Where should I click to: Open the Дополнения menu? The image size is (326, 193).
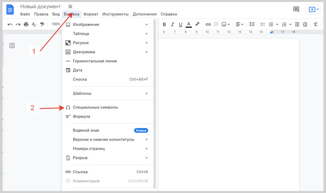[x=145, y=14]
